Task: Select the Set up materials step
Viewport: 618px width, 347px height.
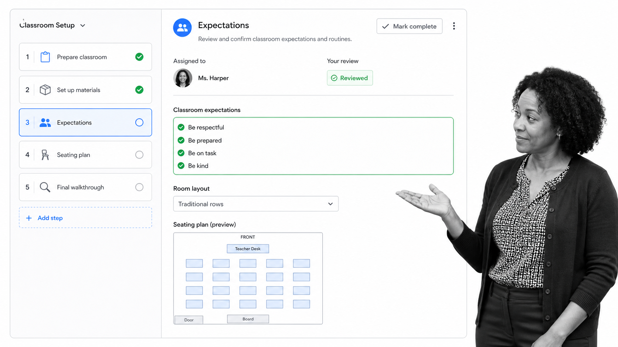Action: (85, 90)
